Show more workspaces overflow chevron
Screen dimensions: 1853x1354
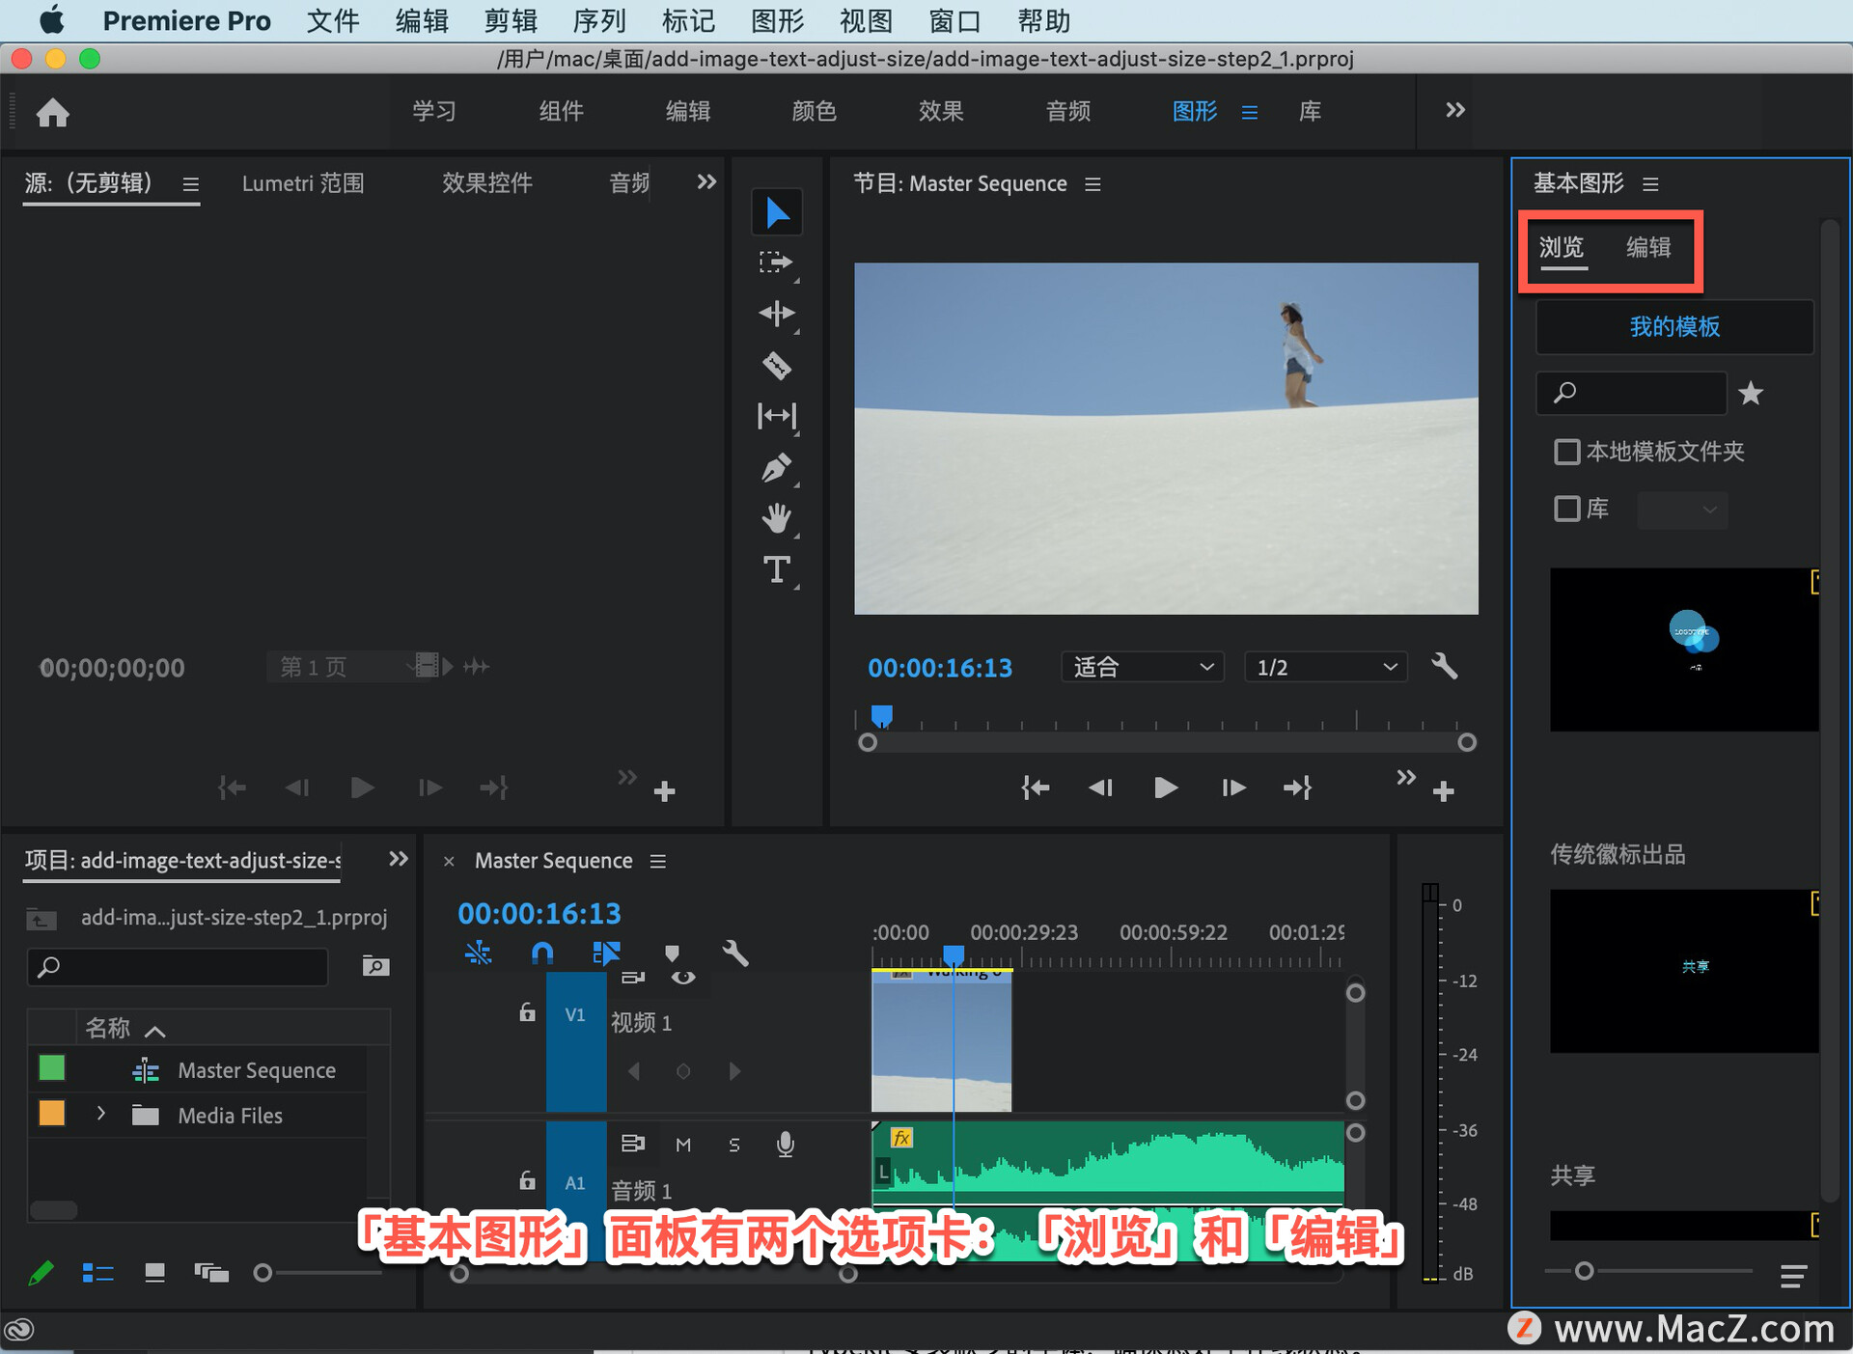tap(1455, 110)
